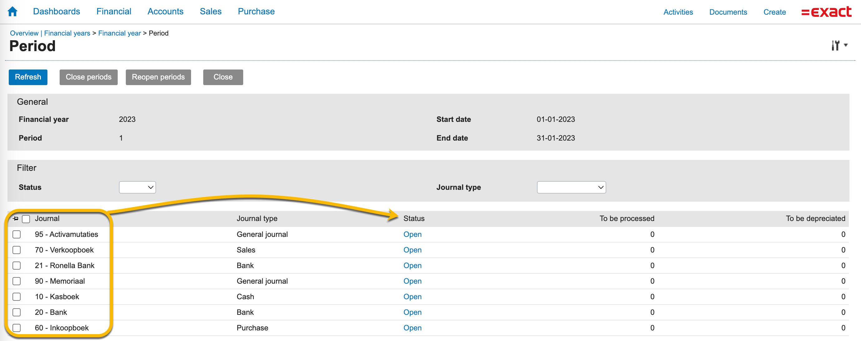This screenshot has height=341, width=861.
Task: Open the Financial menu
Action: pyautogui.click(x=114, y=11)
